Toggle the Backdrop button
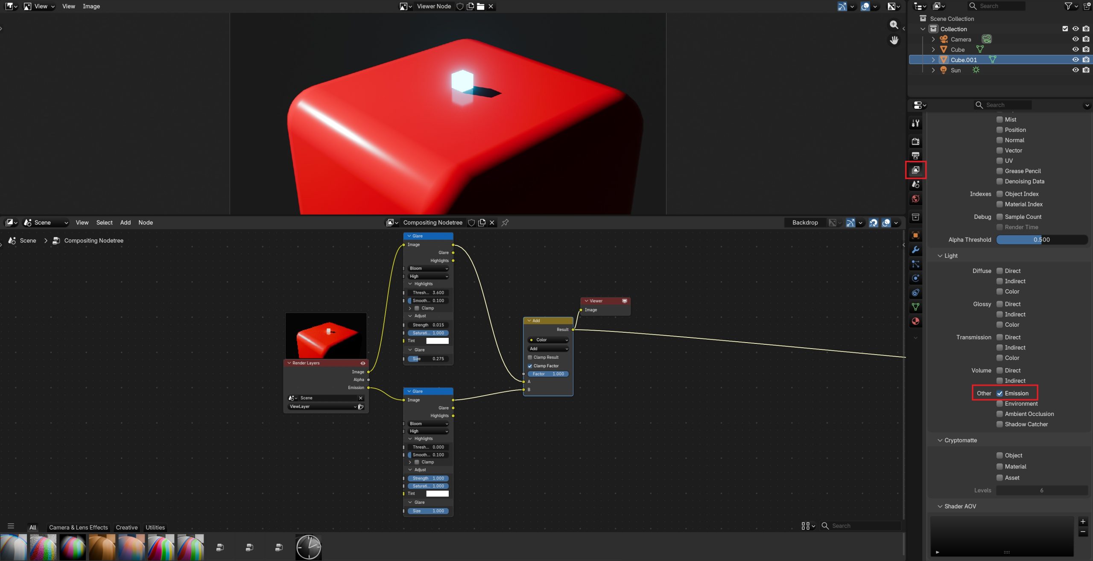The height and width of the screenshot is (561, 1093). pyautogui.click(x=805, y=223)
